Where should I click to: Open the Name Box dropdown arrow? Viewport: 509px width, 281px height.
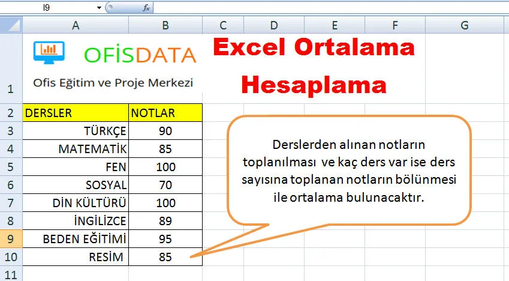(99, 8)
